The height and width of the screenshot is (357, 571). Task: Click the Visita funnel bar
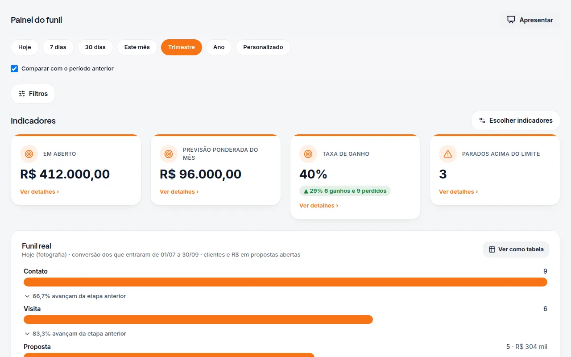pos(198,320)
